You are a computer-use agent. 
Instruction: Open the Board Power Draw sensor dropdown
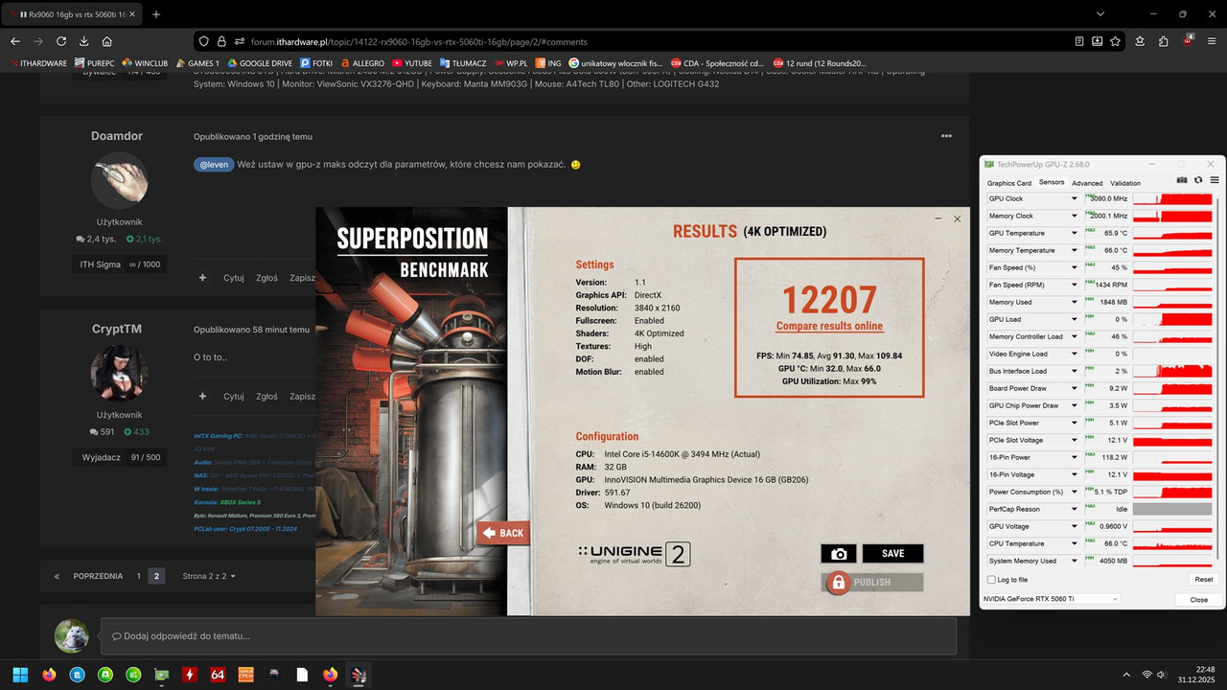(x=1073, y=388)
